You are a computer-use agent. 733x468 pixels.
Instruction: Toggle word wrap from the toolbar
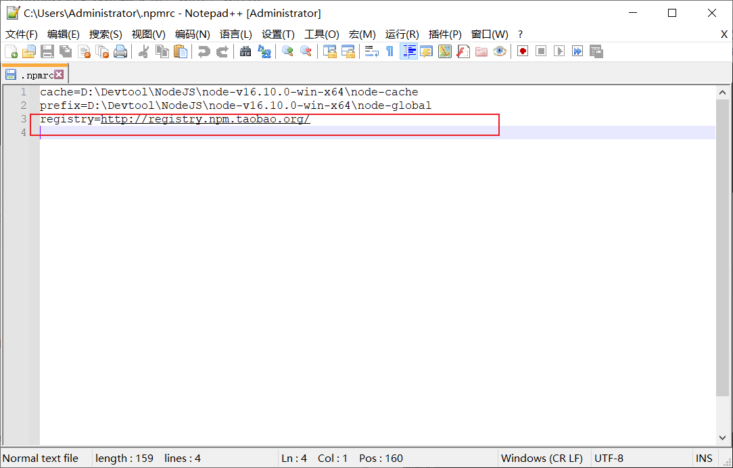click(371, 51)
